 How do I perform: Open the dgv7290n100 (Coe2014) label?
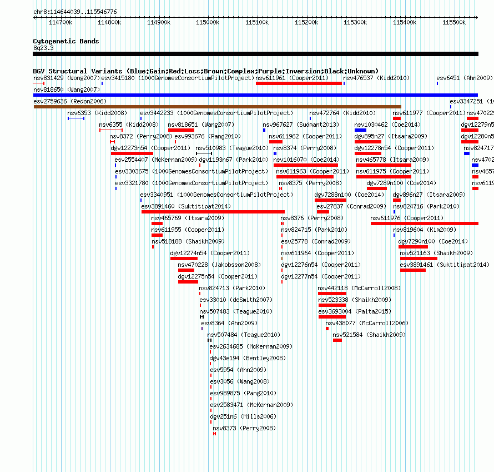[433, 241]
